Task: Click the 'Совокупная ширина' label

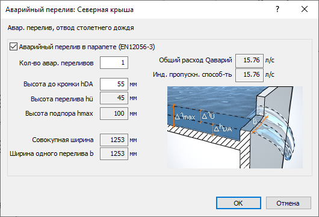Action: click(63, 140)
